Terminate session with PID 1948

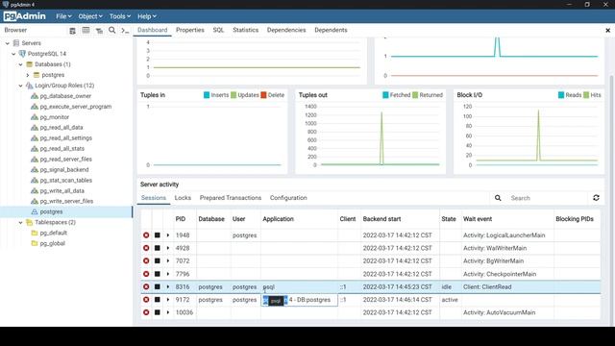click(146, 235)
